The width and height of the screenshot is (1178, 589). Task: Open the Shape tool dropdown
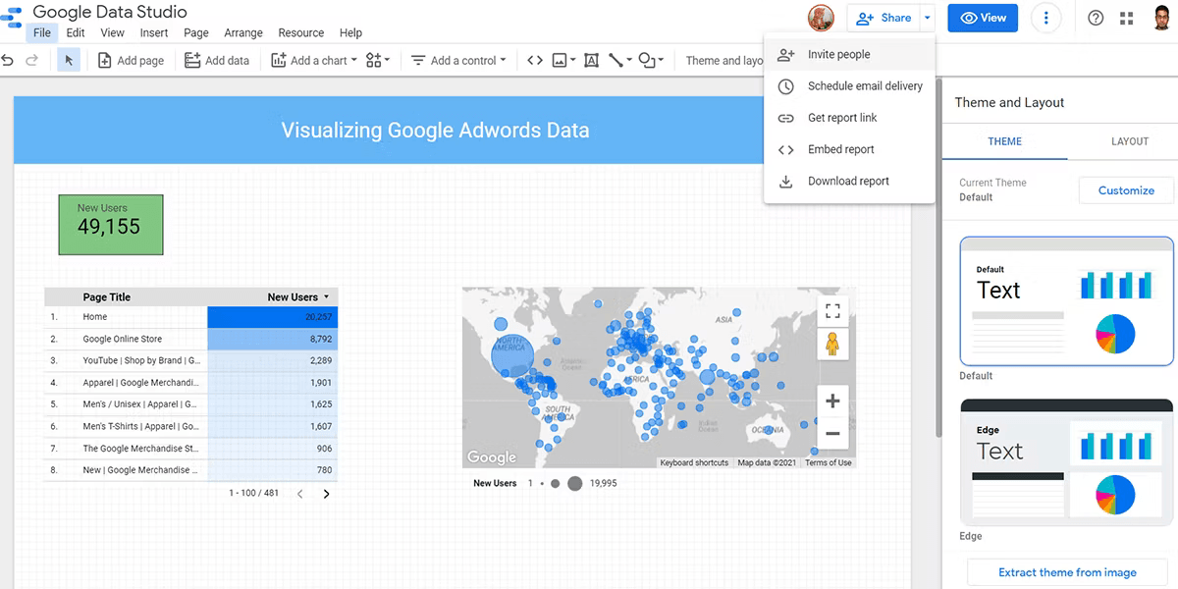(651, 60)
